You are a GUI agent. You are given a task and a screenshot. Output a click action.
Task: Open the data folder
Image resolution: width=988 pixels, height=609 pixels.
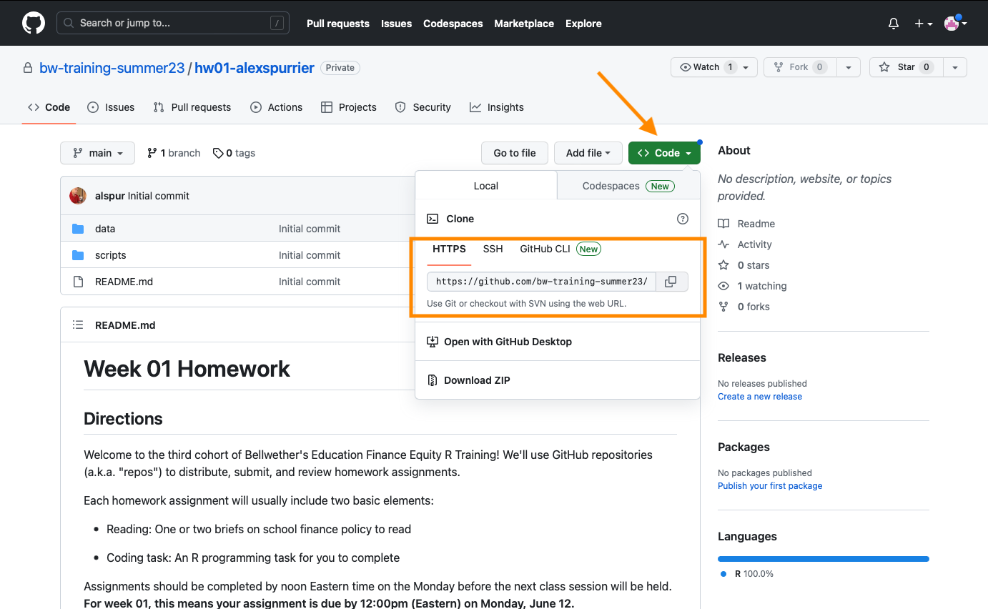(105, 229)
